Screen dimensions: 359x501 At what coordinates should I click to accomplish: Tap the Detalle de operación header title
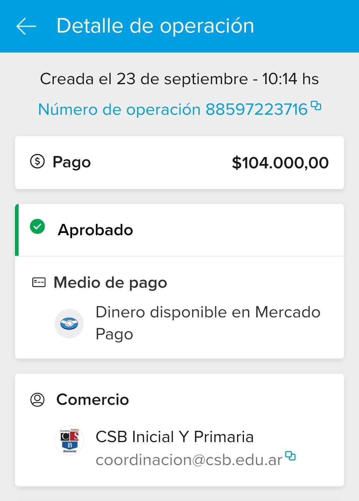pyautogui.click(x=155, y=26)
